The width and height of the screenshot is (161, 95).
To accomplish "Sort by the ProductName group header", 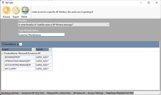I will tap(11, 44).
